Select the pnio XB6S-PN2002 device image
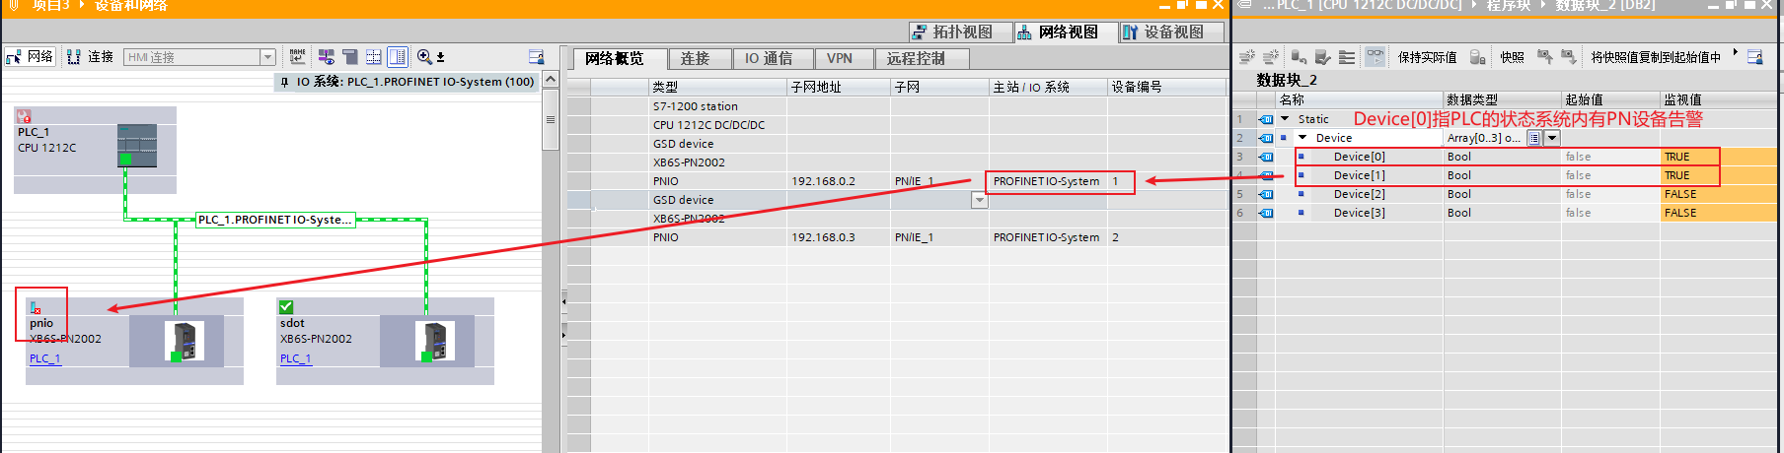Viewport: 1784px width, 453px height. pyautogui.click(x=184, y=341)
